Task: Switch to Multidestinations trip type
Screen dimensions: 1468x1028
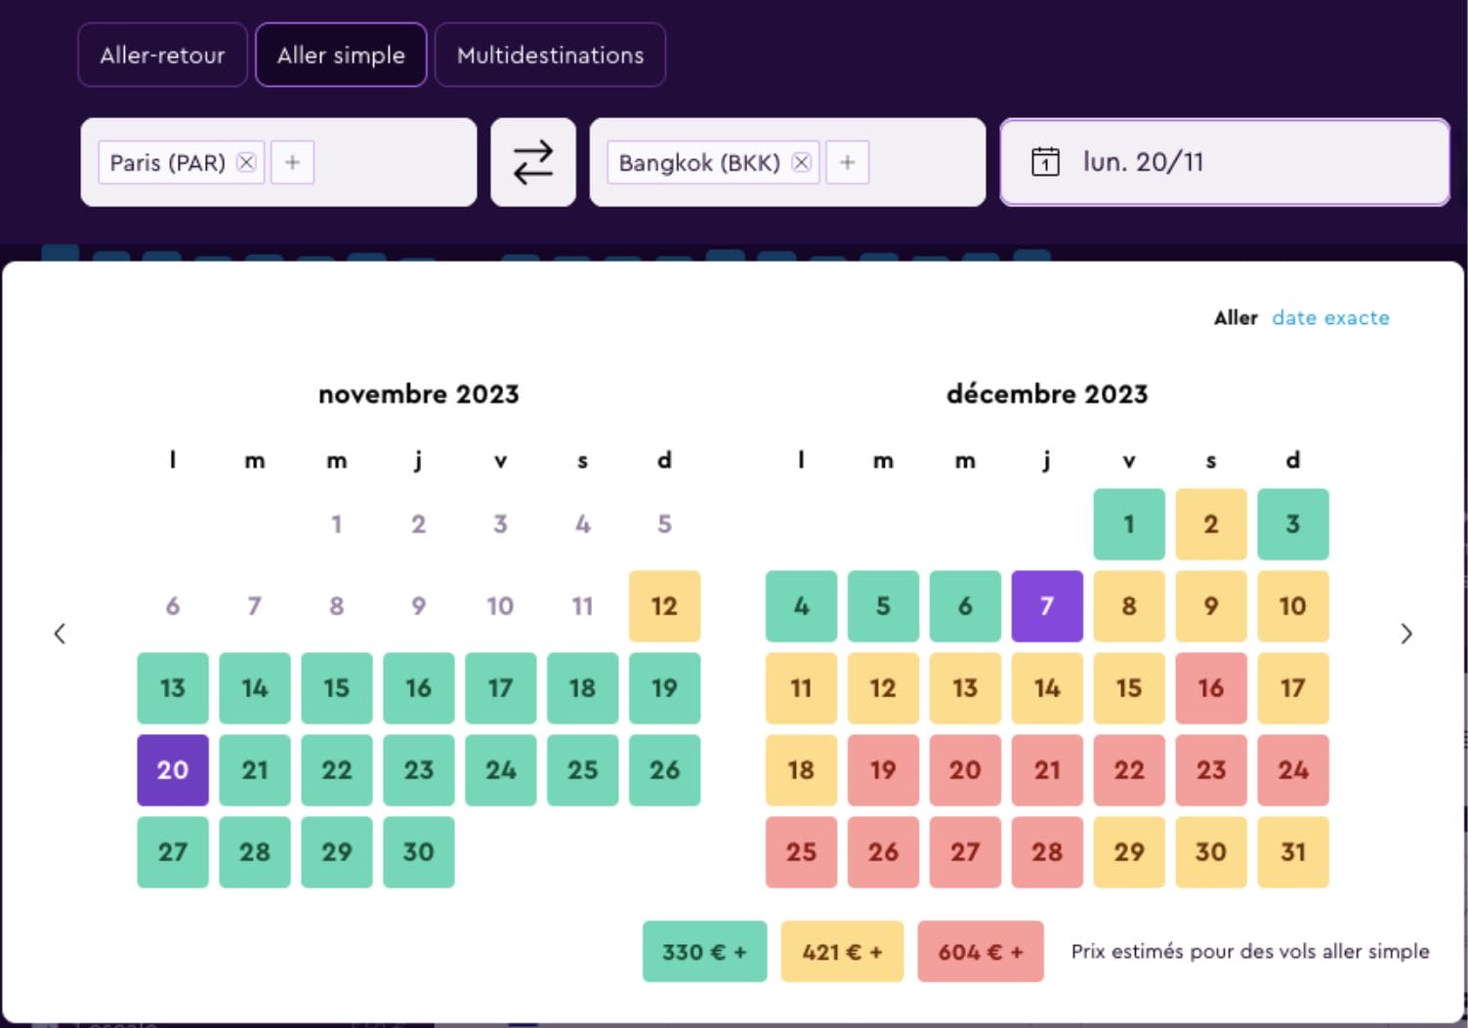Action: [x=550, y=56]
